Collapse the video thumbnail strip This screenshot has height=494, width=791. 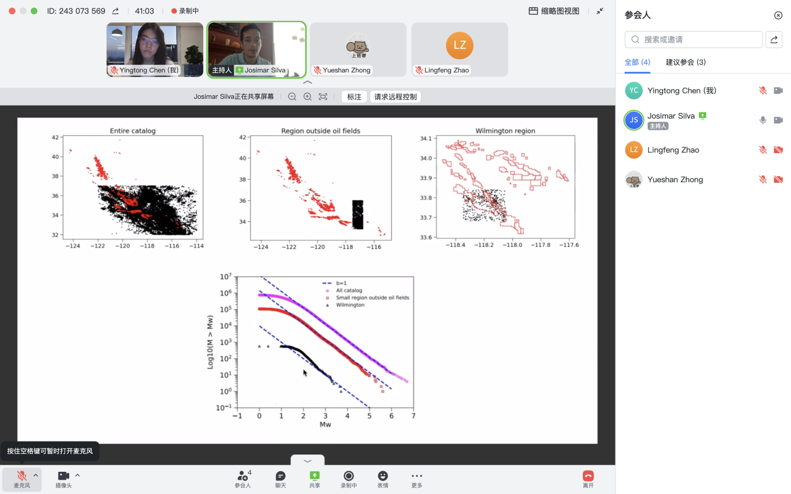pos(308,82)
